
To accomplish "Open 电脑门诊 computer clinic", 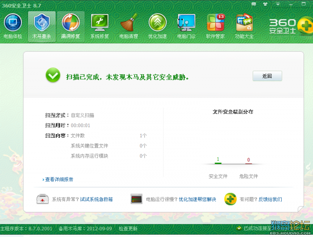I will [186, 26].
